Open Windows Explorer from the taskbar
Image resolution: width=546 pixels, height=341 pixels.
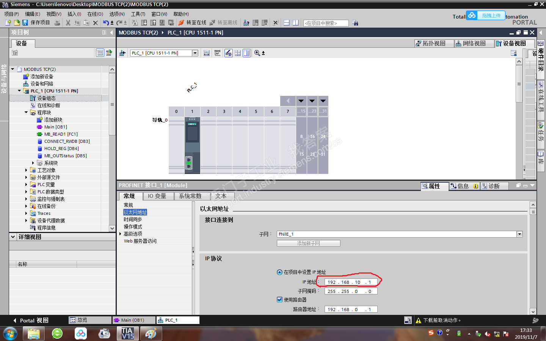pos(34,333)
